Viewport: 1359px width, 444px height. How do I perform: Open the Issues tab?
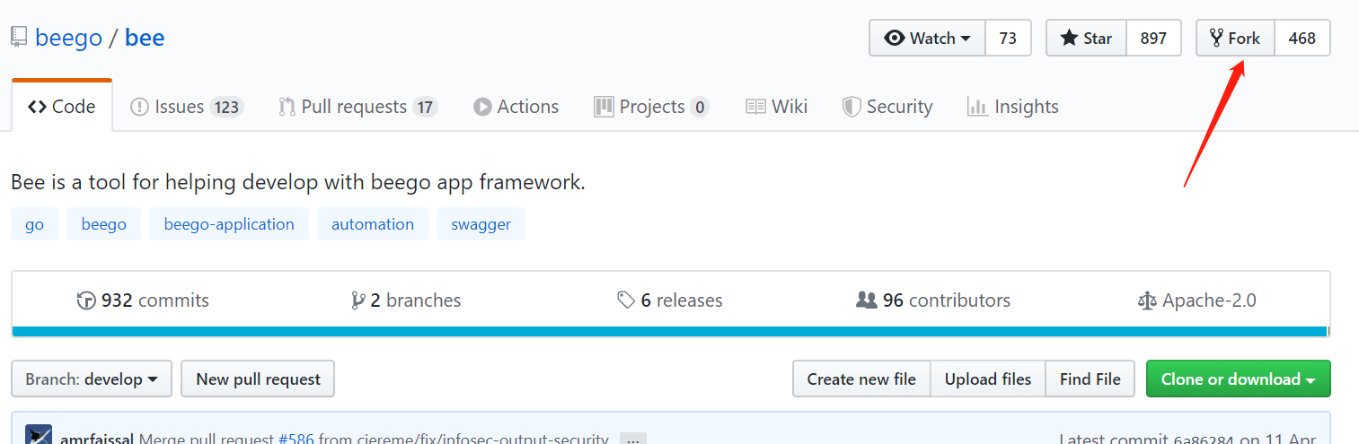click(x=187, y=107)
